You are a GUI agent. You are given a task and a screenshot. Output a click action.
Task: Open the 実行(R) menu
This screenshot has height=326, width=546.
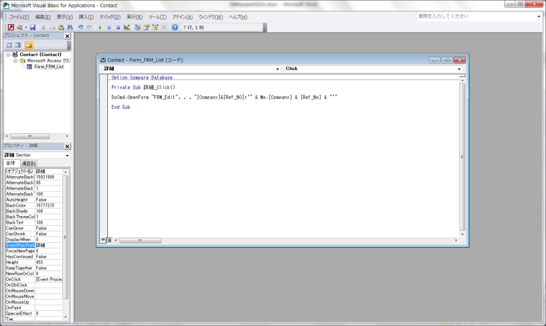134,17
